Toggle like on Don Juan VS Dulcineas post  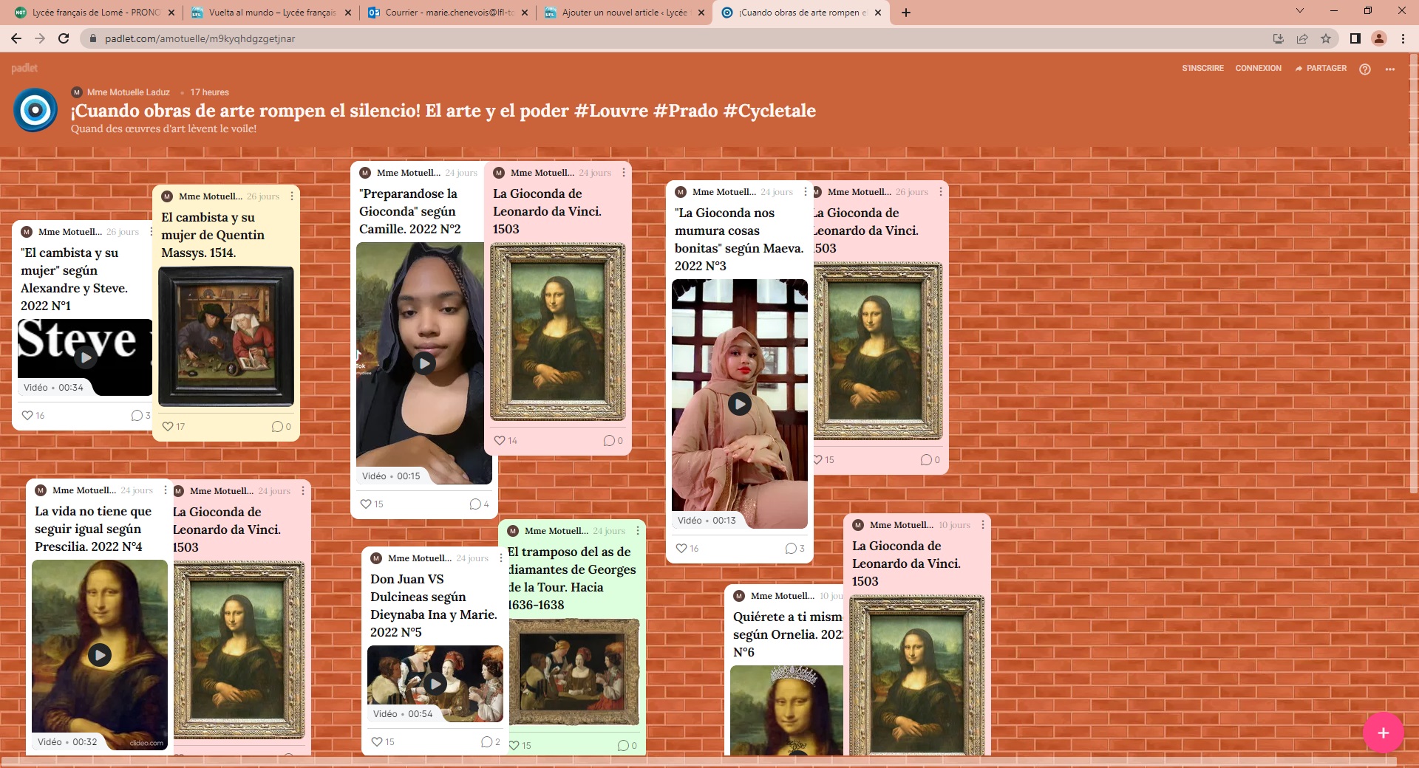tap(377, 742)
